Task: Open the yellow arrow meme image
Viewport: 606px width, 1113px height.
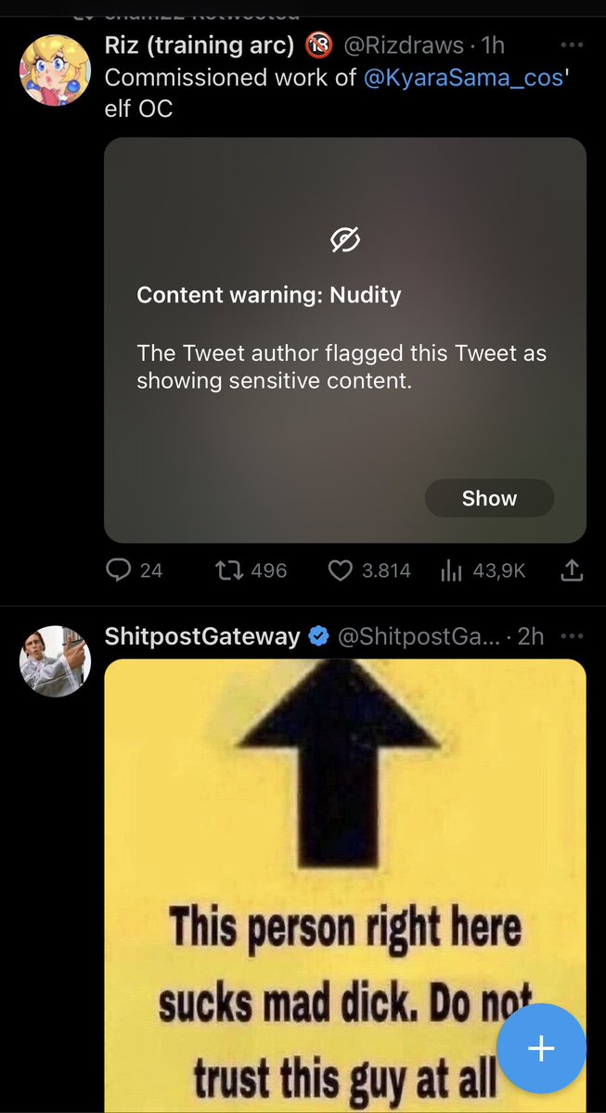Action: coord(345,886)
